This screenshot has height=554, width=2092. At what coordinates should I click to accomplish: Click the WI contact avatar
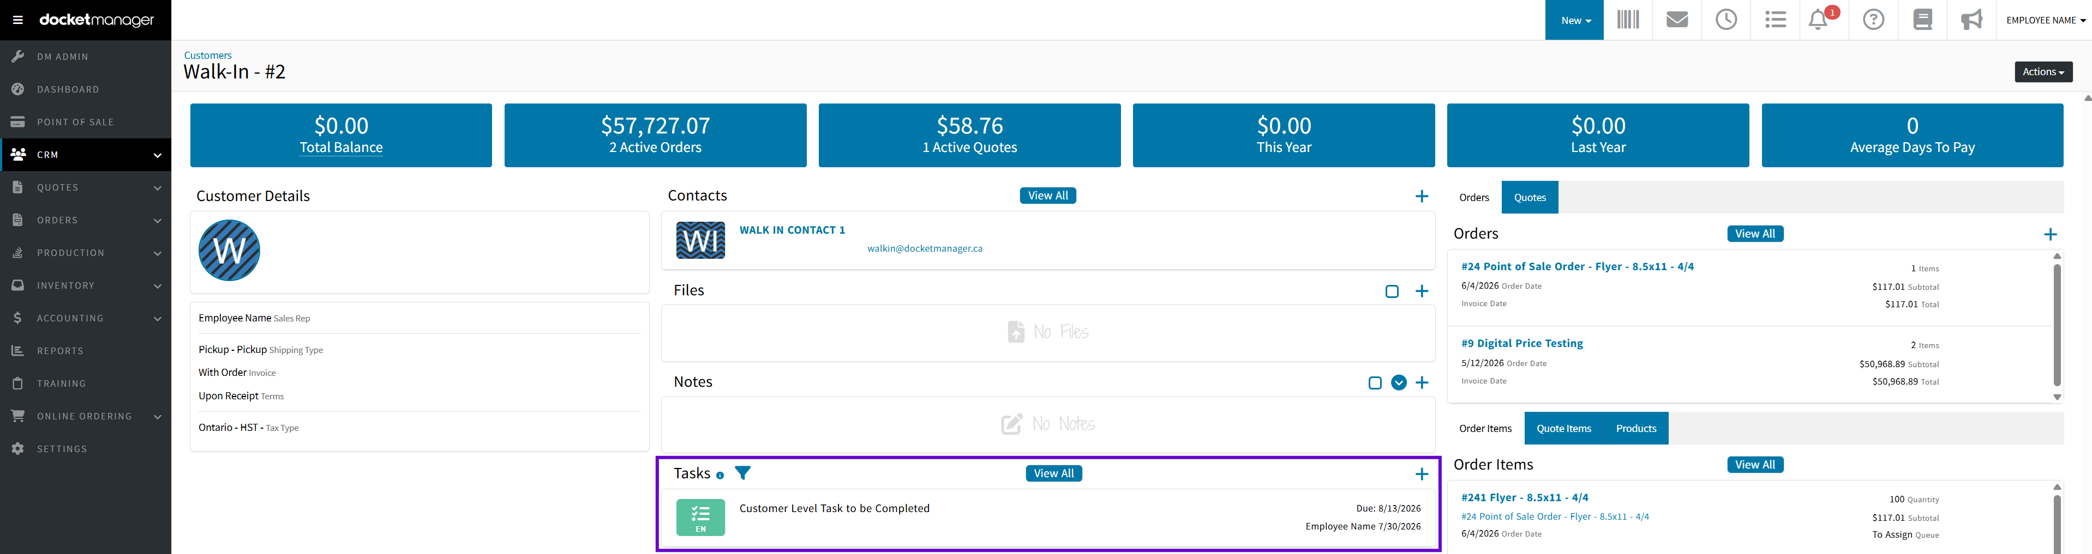click(x=700, y=240)
